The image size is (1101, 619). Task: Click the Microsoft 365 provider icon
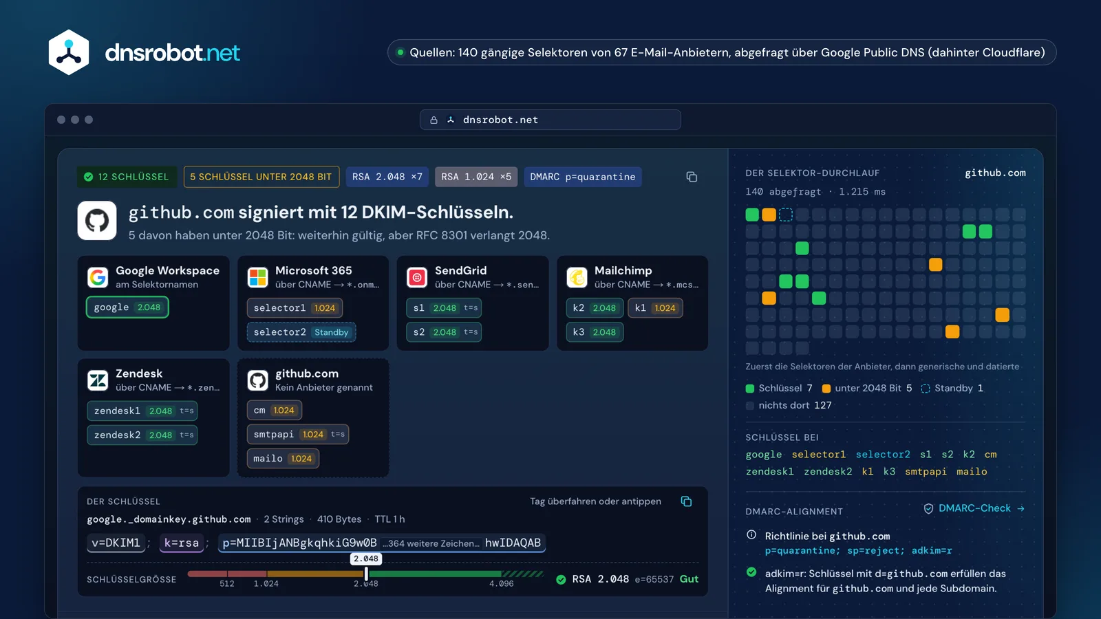pyautogui.click(x=257, y=277)
